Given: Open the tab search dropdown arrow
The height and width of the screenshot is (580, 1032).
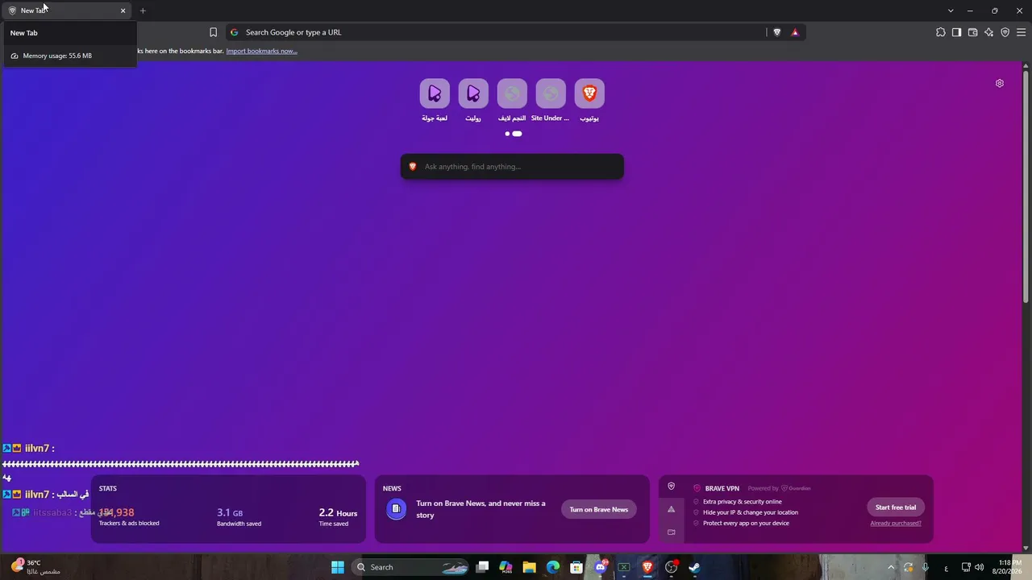Looking at the screenshot, I should tap(951, 10).
